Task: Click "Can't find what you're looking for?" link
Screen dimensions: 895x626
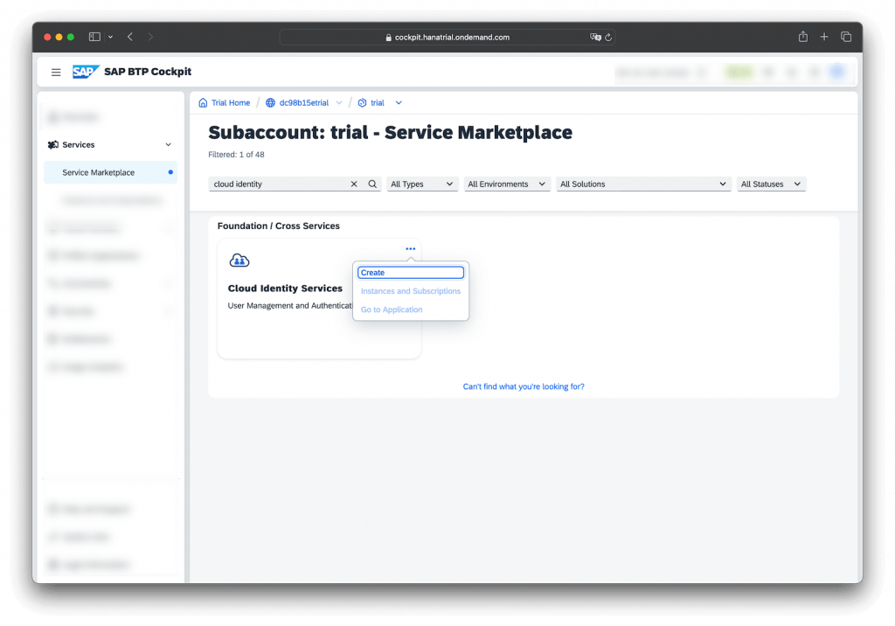Action: click(524, 386)
